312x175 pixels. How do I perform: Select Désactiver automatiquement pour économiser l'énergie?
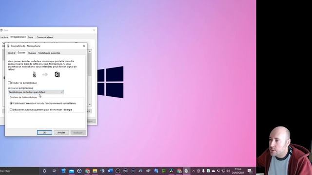[x=11, y=109]
